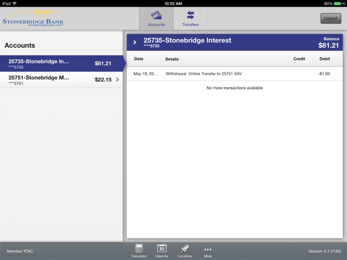Viewport: 347px width, 260px height.
Task: Log out with the Logout button
Action: 331,18
